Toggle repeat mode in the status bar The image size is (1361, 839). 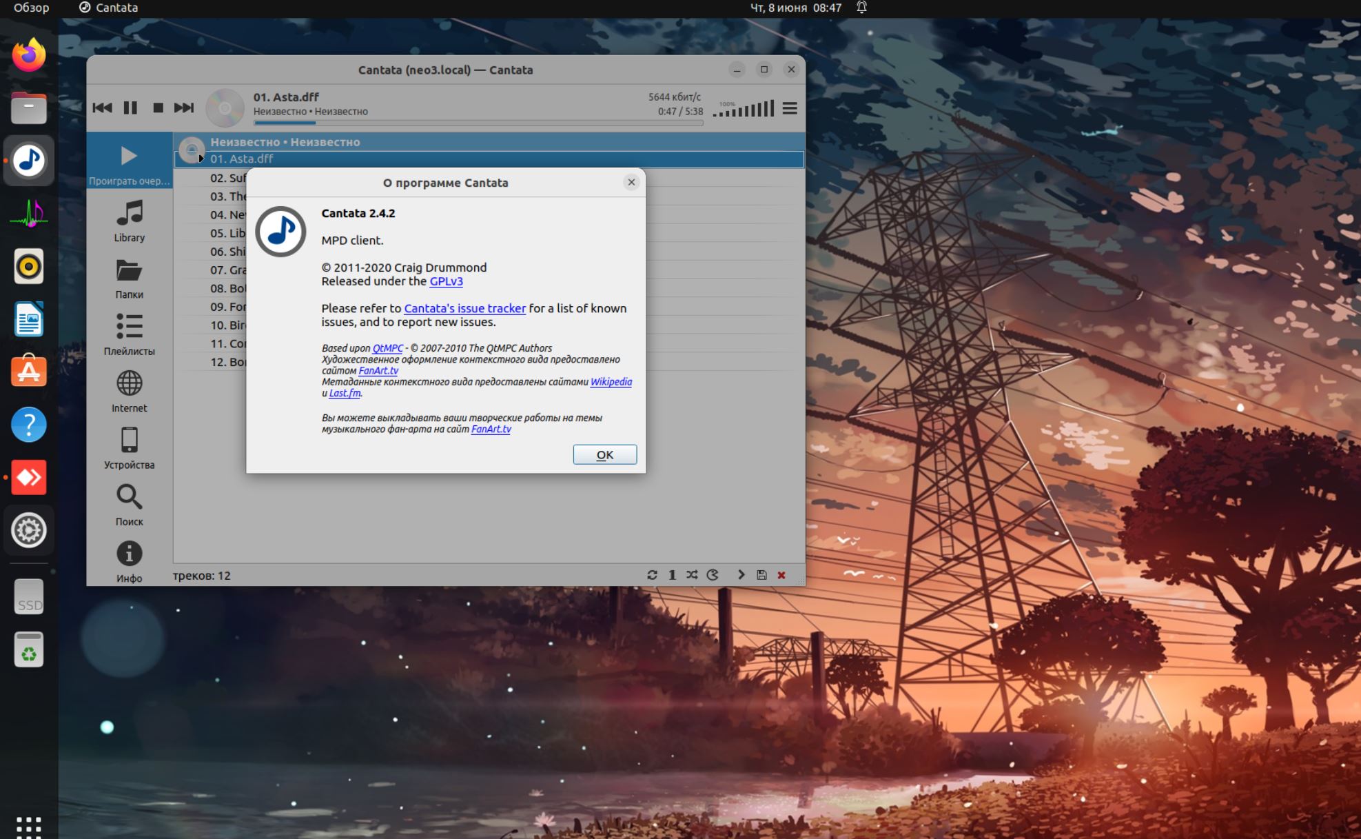click(x=652, y=575)
